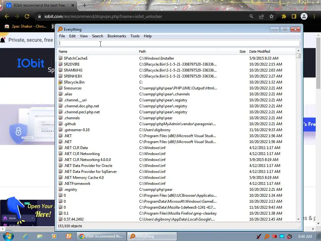Select the .gstreamer-0.10 folder icon
The height and width of the screenshot is (241, 321).
point(61,130)
